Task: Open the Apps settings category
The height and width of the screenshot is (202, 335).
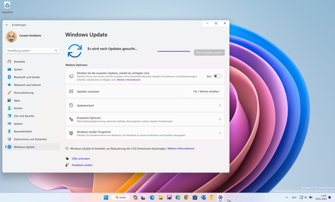Action: tap(32, 100)
